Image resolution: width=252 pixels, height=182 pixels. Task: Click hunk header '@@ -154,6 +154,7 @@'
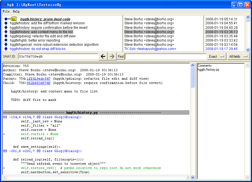click(x=43, y=117)
